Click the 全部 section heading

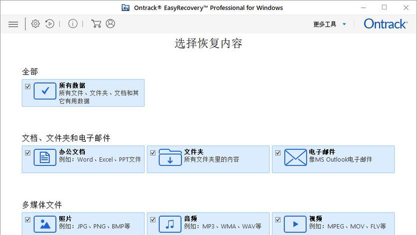[x=30, y=71]
